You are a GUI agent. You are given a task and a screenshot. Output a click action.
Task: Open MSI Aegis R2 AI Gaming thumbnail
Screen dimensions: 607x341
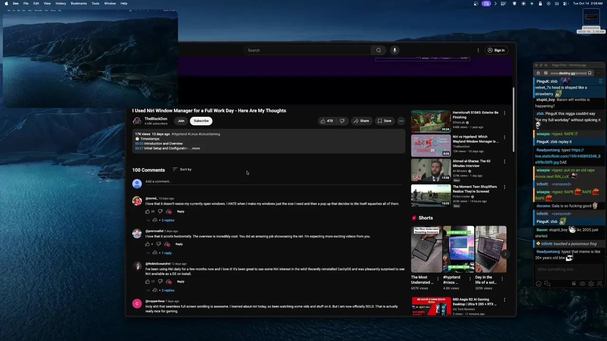coord(431,306)
